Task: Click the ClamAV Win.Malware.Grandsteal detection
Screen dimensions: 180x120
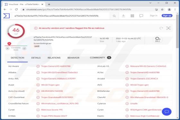Action: click(x=149, y=97)
